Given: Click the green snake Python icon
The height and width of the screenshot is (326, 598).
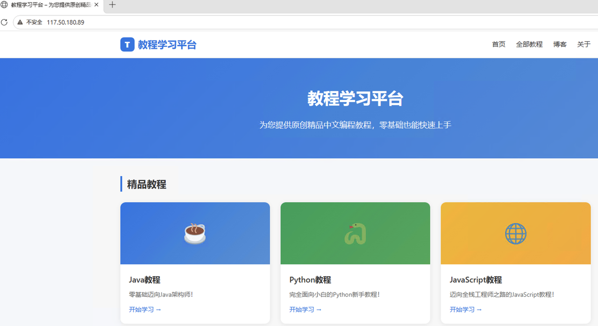Looking at the screenshot, I should (x=355, y=234).
